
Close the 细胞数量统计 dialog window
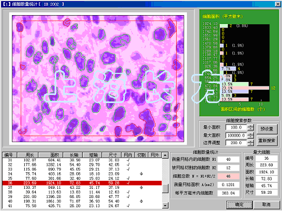[x=278, y=4]
